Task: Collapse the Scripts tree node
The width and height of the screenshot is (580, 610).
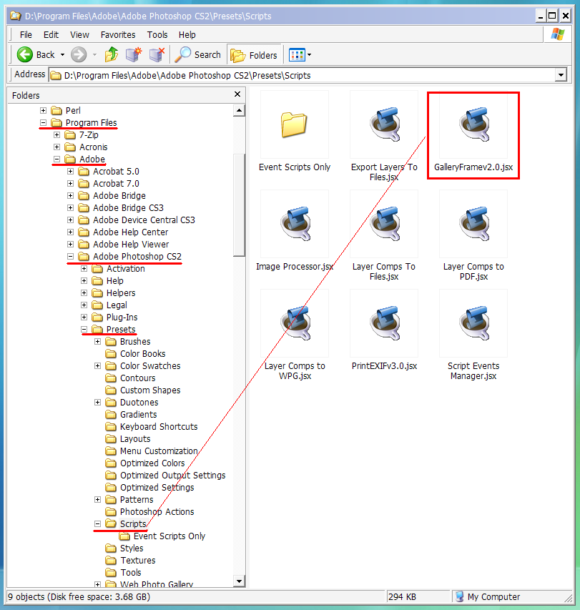Action: (98, 524)
